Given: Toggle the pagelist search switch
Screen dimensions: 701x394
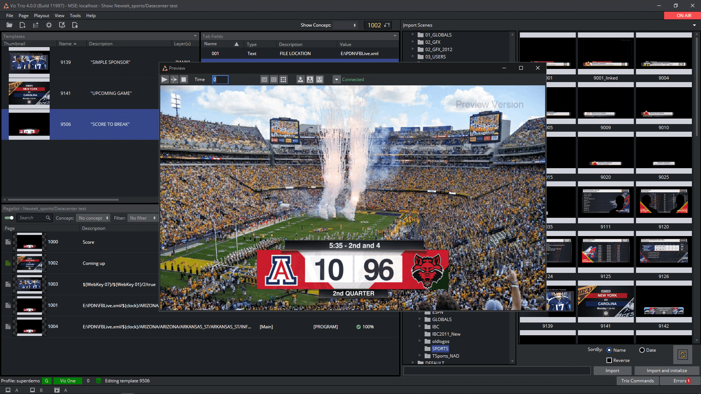Looking at the screenshot, I should pyautogui.click(x=9, y=218).
